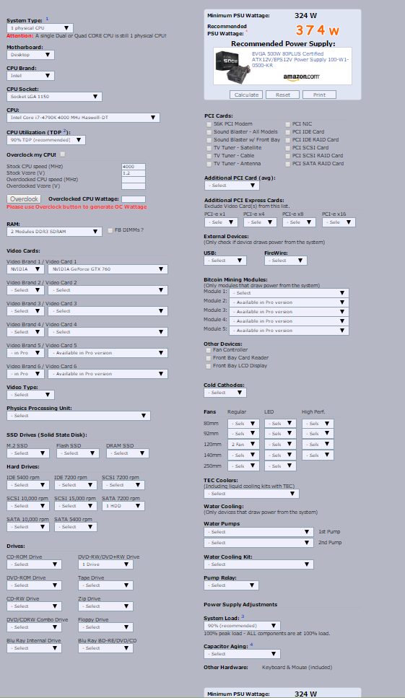Screen dimensions: 405x698
Task: Check the PCI SATA RAID Card option
Action: [x=287, y=164]
